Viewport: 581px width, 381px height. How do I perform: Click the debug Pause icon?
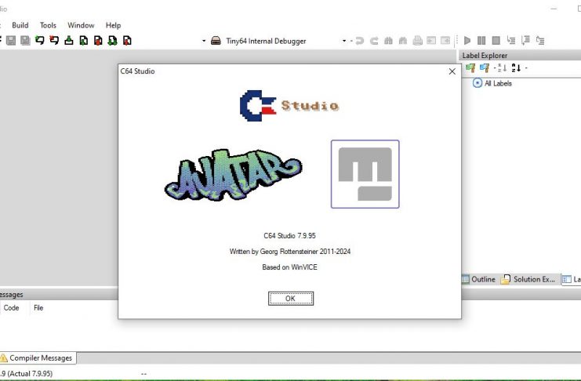[482, 41]
